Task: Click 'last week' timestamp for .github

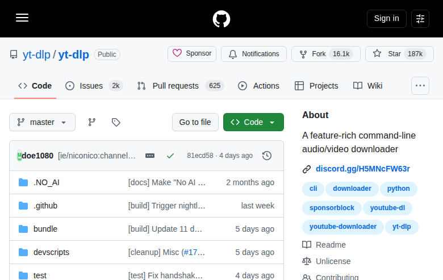Action: point(258,206)
